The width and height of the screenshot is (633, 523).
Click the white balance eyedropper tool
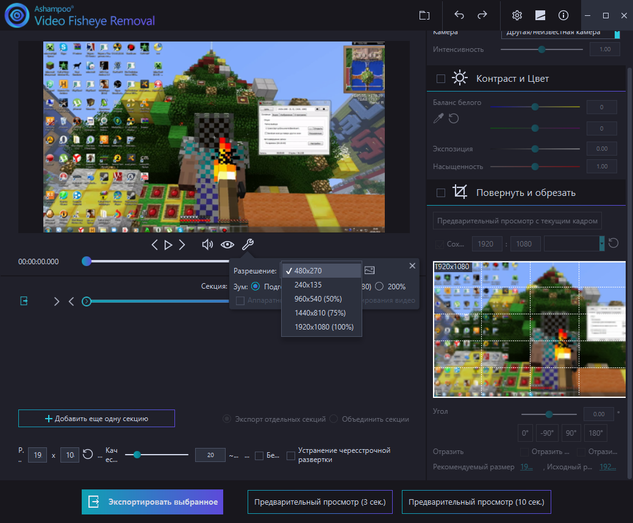point(438,118)
